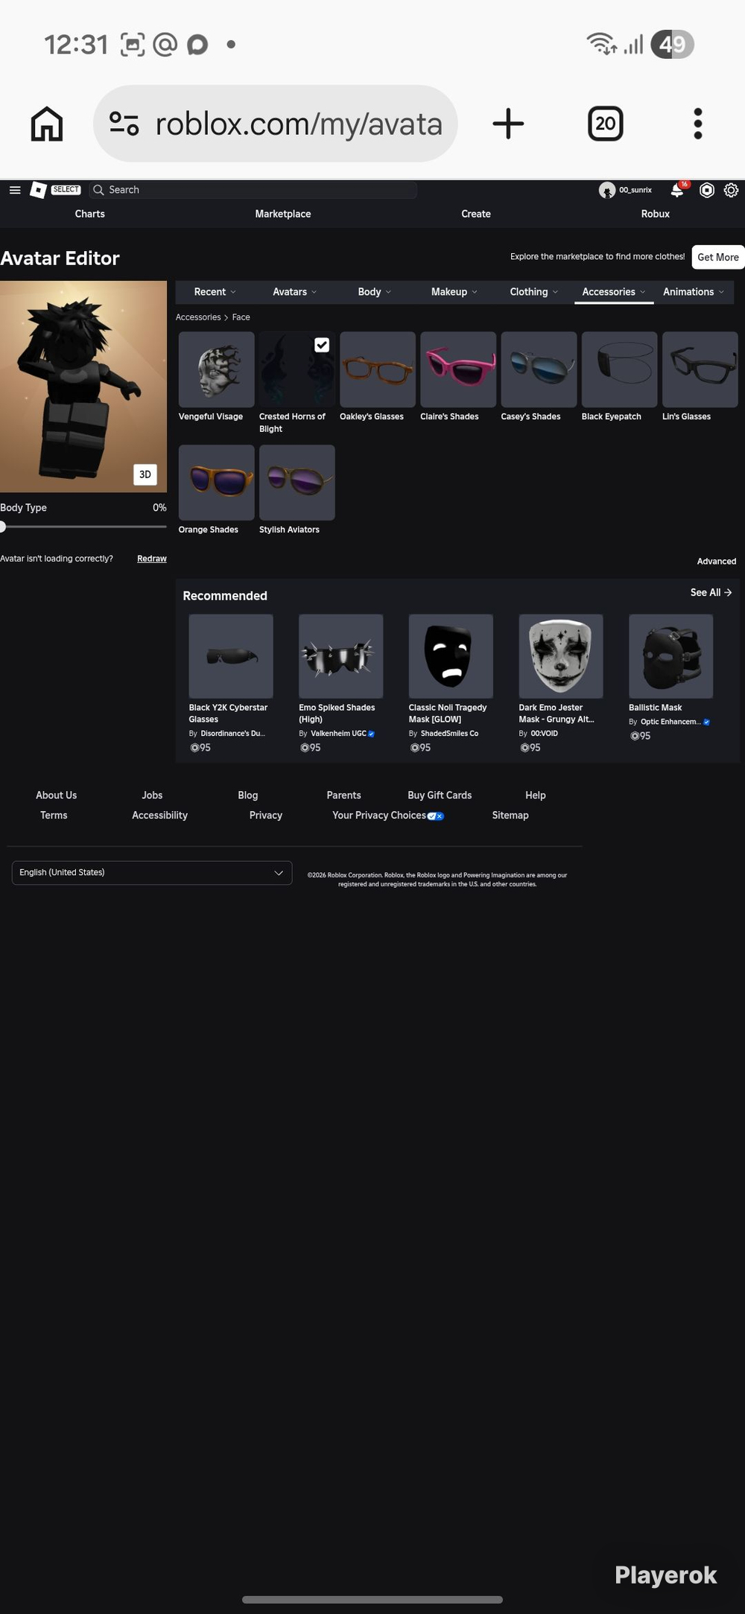Image resolution: width=745 pixels, height=1614 pixels.
Task: Open the English (United States) language selector
Action: point(152,873)
